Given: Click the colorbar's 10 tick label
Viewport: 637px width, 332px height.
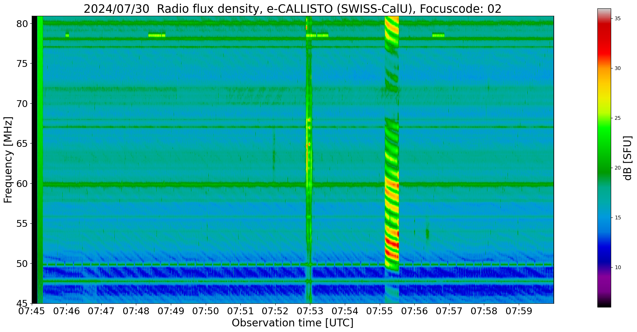Looking at the screenshot, I should click(x=617, y=268).
